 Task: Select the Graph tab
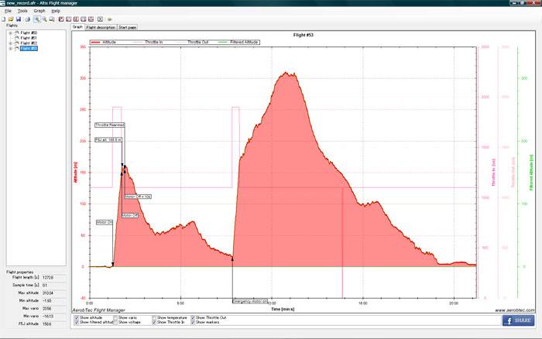pyautogui.click(x=77, y=27)
